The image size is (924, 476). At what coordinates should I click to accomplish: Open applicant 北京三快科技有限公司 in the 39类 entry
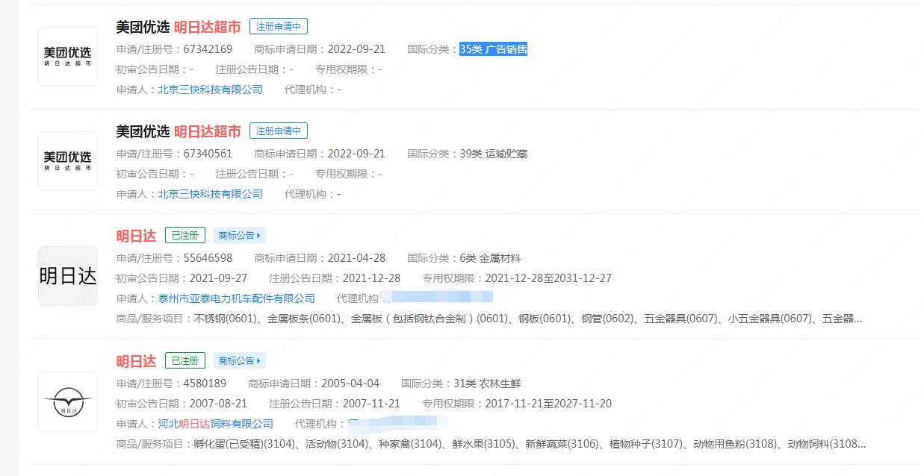pyautogui.click(x=210, y=194)
